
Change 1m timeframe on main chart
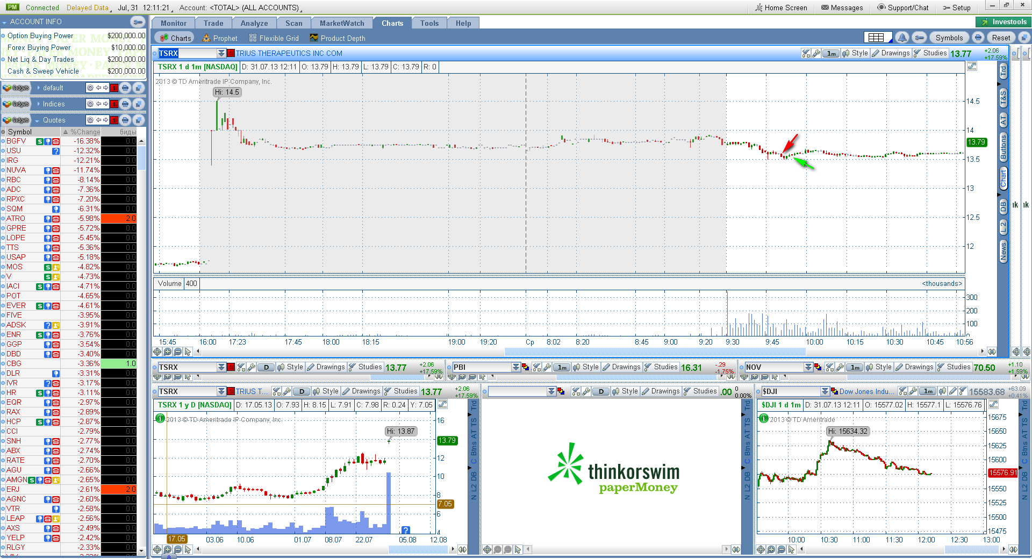831,53
